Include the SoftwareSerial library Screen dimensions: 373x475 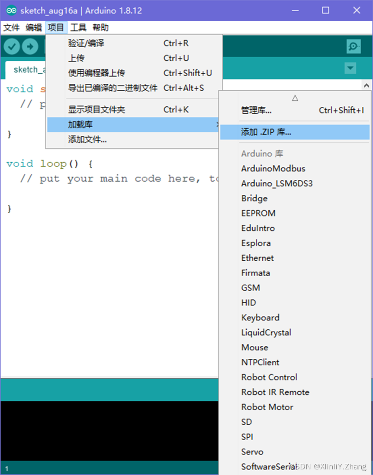pos(295,467)
